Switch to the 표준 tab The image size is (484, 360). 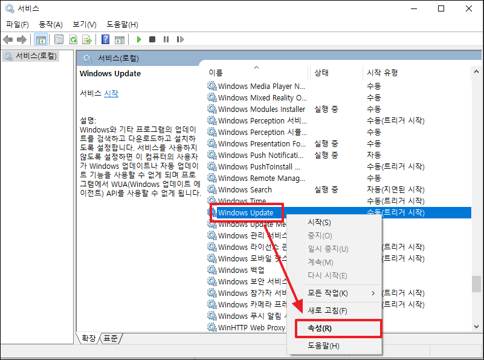coord(111,338)
